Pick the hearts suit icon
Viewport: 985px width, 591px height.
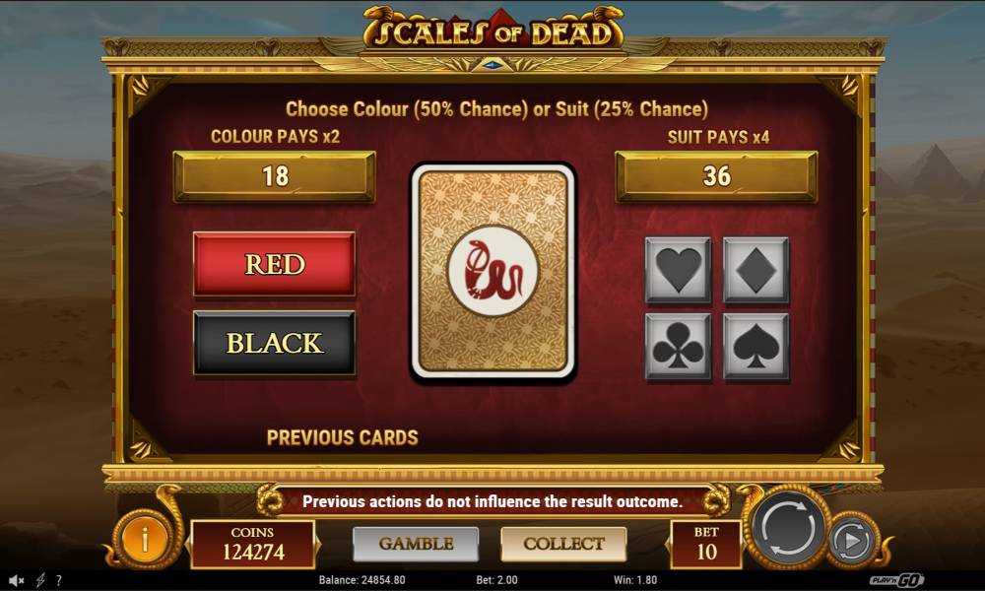(x=678, y=270)
